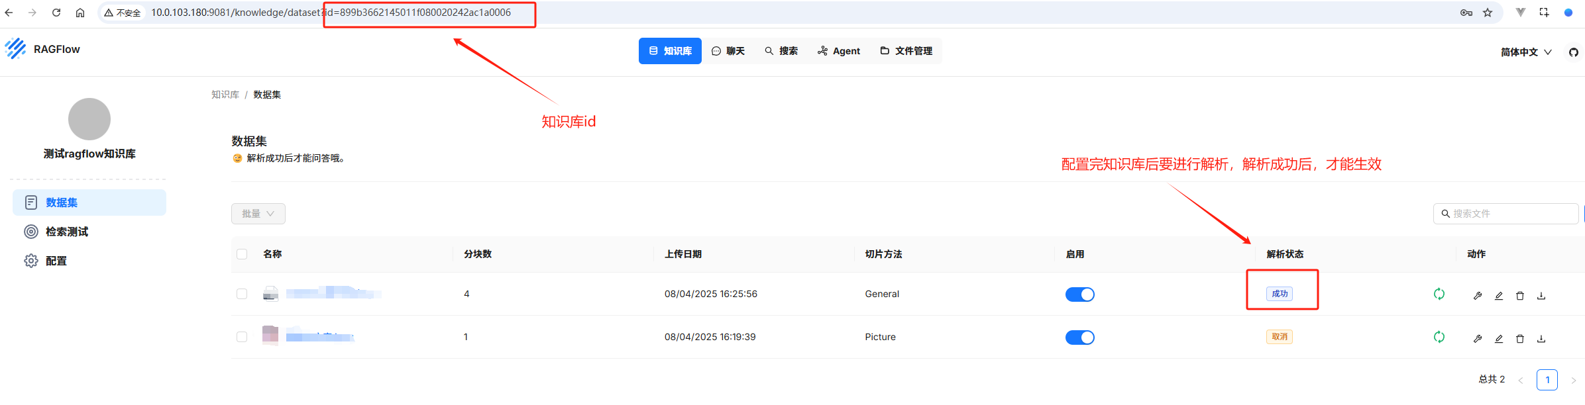Screen dimensions: 1585x405
Task: Tick the select-all checkbox in table header
Action: [242, 254]
